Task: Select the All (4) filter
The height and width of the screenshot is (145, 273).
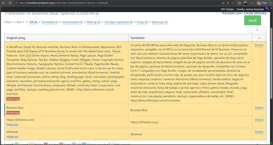Action: pyautogui.click(x=33, y=22)
